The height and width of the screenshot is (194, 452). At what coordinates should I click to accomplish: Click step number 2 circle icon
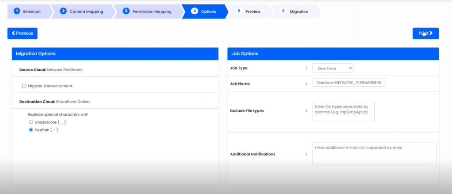63,11
